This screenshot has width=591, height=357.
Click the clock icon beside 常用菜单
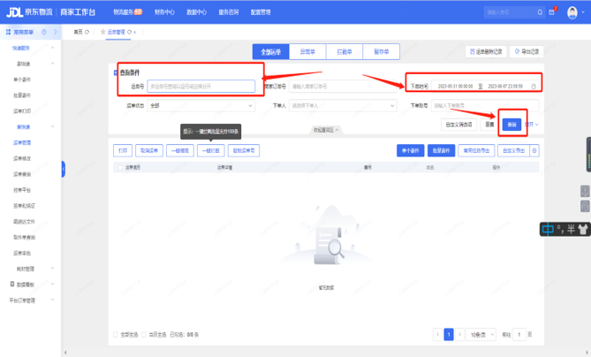[x=44, y=32]
